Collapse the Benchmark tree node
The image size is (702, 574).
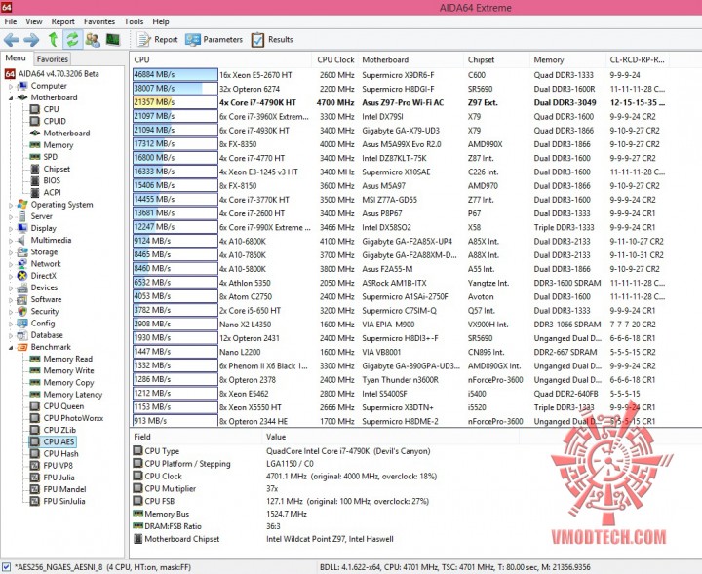(11, 348)
